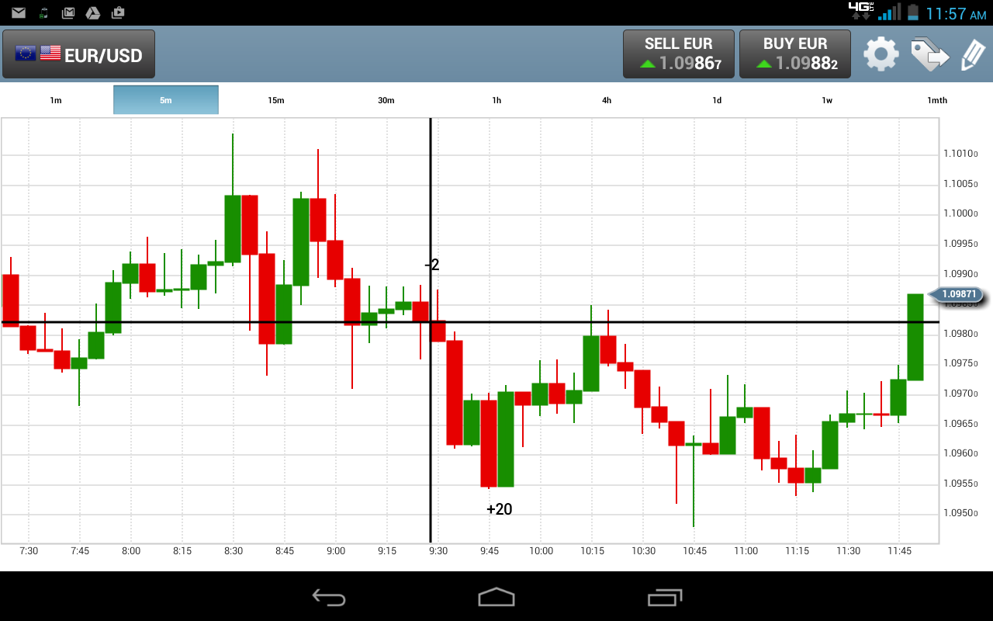Click the 1.0975 price axis label
Viewport: 993px width, 621px height.
click(x=960, y=363)
